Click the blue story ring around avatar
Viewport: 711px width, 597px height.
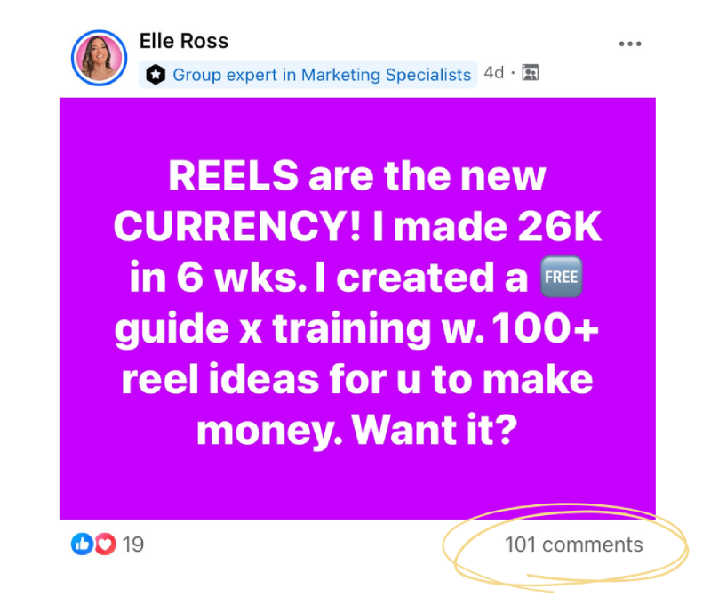(x=99, y=58)
